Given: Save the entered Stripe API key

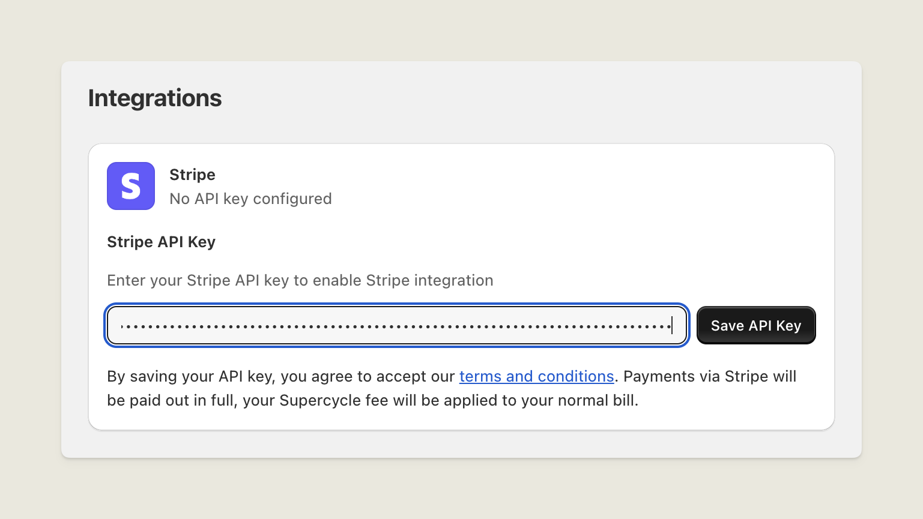Looking at the screenshot, I should pos(756,325).
